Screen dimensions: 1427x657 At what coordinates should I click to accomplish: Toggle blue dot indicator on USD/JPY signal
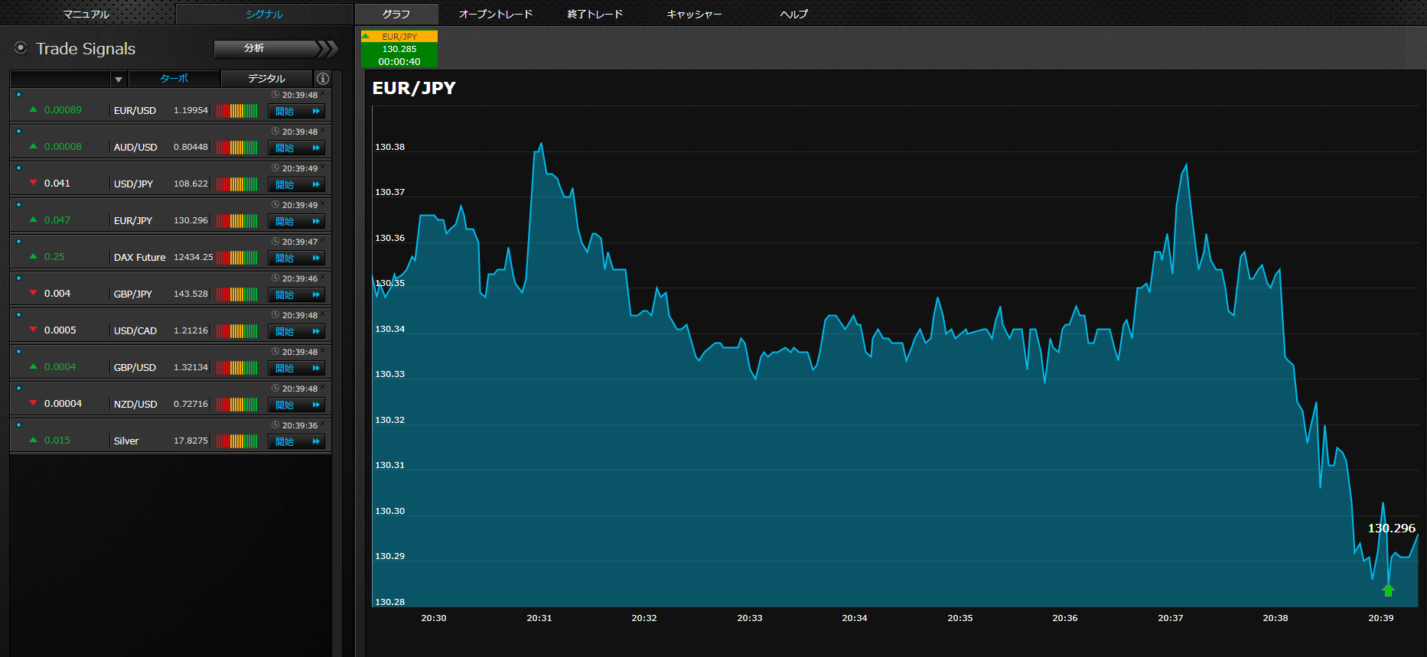click(x=18, y=168)
